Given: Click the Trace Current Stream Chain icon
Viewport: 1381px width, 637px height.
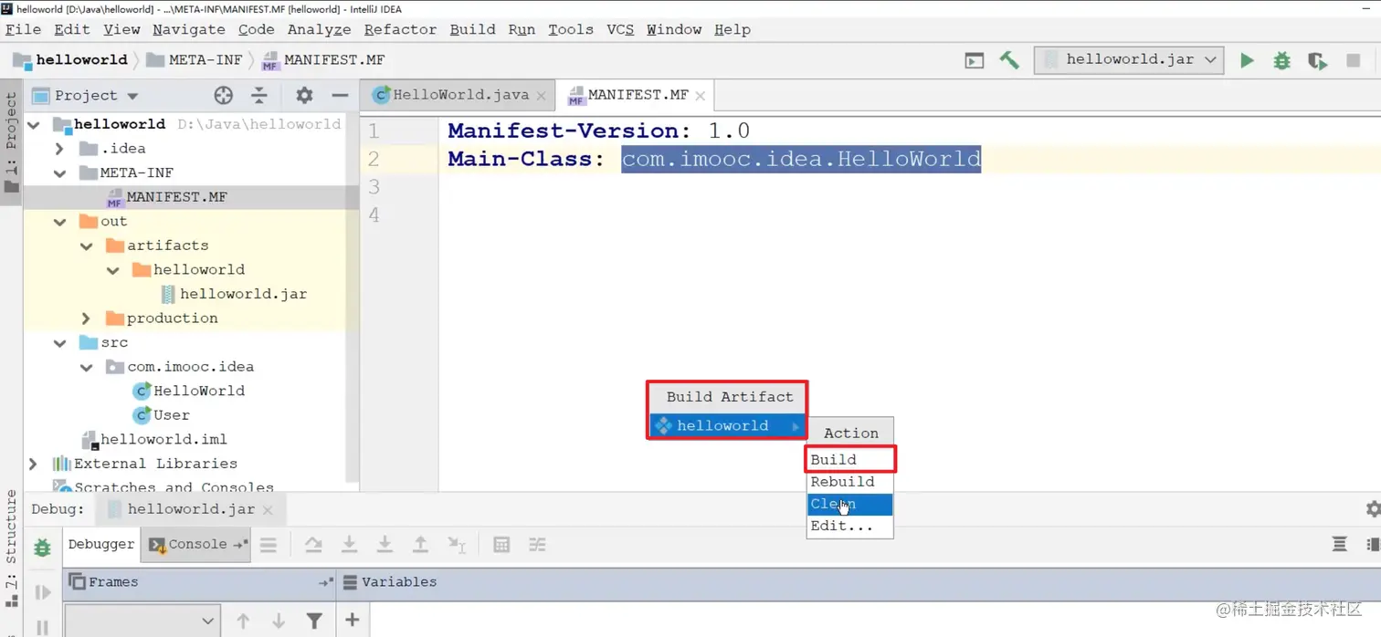Looking at the screenshot, I should click(537, 545).
